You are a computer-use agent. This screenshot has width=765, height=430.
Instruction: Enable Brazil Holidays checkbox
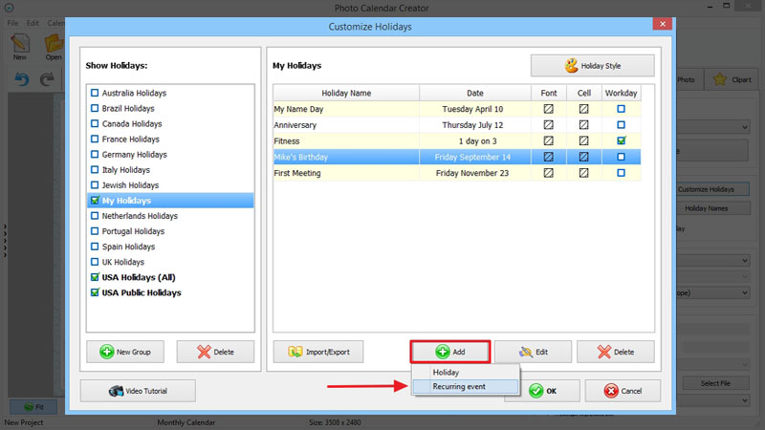[x=95, y=108]
